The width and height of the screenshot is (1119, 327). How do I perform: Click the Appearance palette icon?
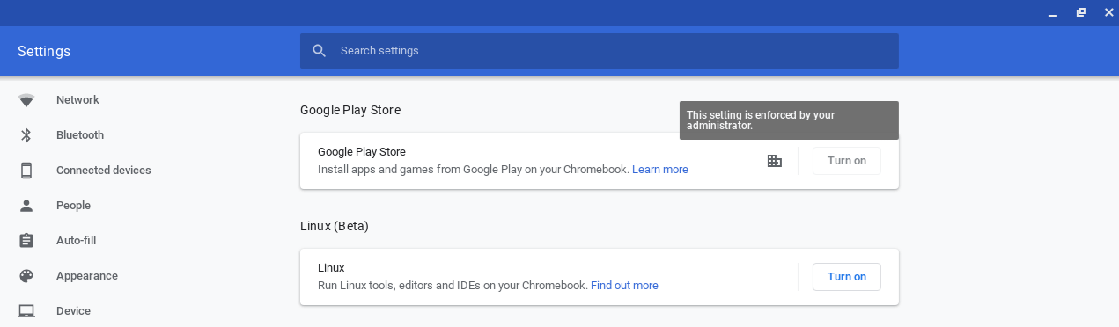click(x=26, y=276)
